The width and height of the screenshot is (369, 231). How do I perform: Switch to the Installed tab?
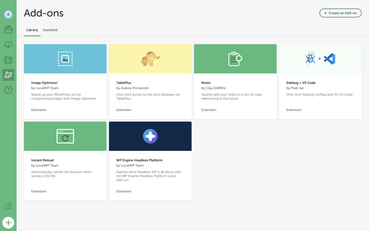[x=50, y=30]
